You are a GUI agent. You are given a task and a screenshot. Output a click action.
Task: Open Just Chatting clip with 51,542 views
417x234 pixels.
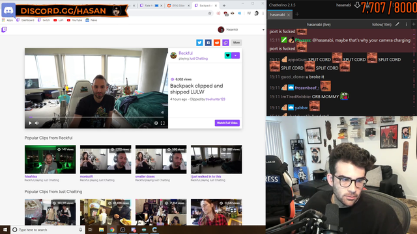point(216,213)
